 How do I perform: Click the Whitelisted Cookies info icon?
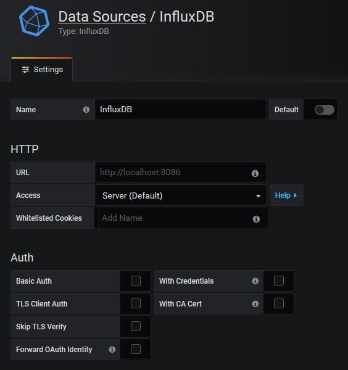256,219
